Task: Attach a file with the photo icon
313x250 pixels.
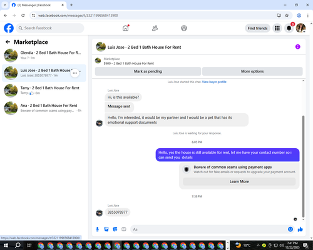Action: pyautogui.click(x=106, y=229)
